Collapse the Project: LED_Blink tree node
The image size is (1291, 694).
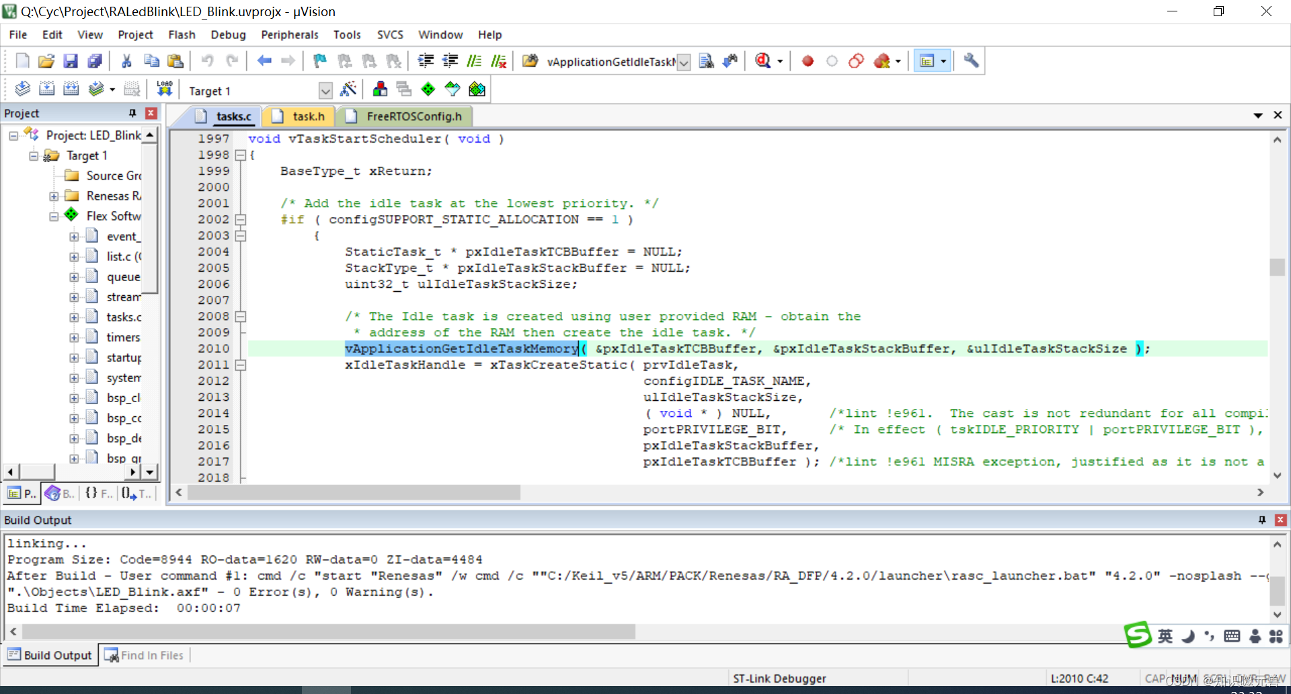coord(13,136)
